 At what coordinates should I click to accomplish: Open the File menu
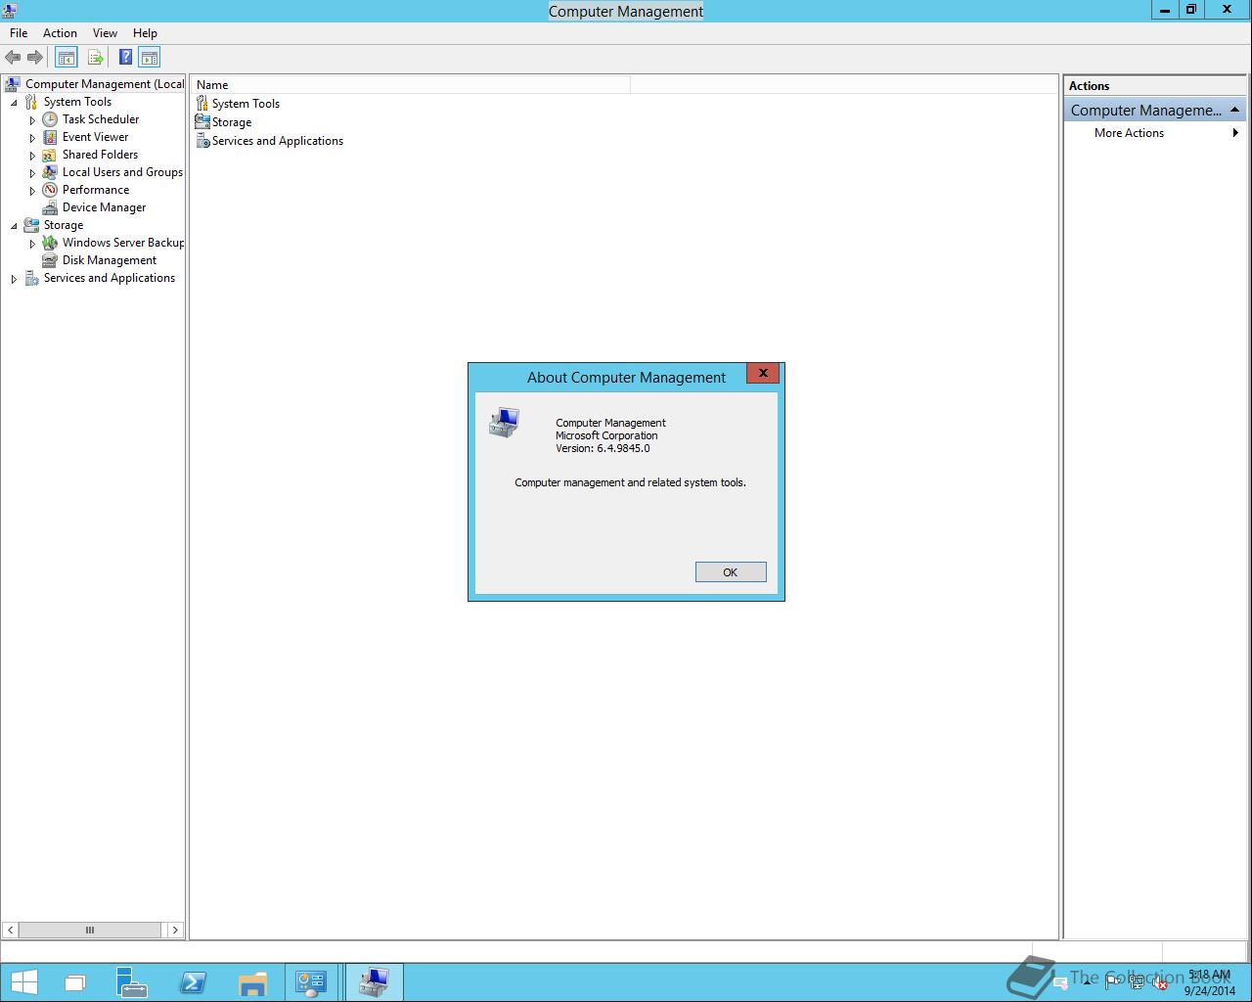click(19, 33)
